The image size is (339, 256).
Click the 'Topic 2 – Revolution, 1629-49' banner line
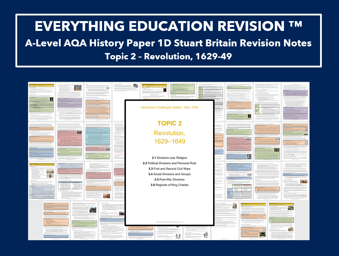point(168,56)
